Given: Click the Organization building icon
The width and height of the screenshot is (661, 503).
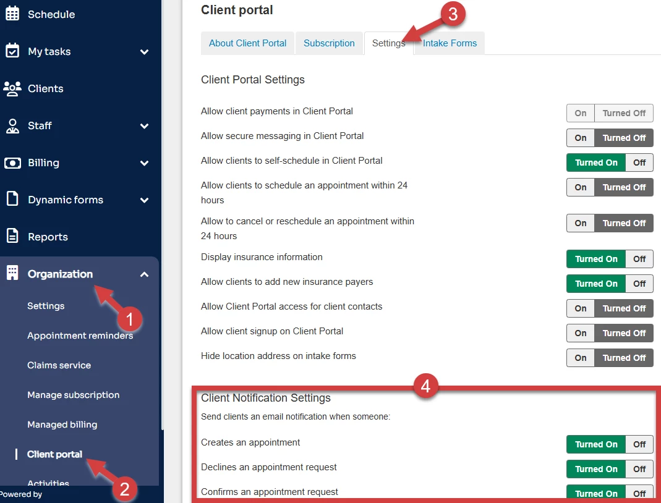Looking at the screenshot, I should click(x=12, y=273).
